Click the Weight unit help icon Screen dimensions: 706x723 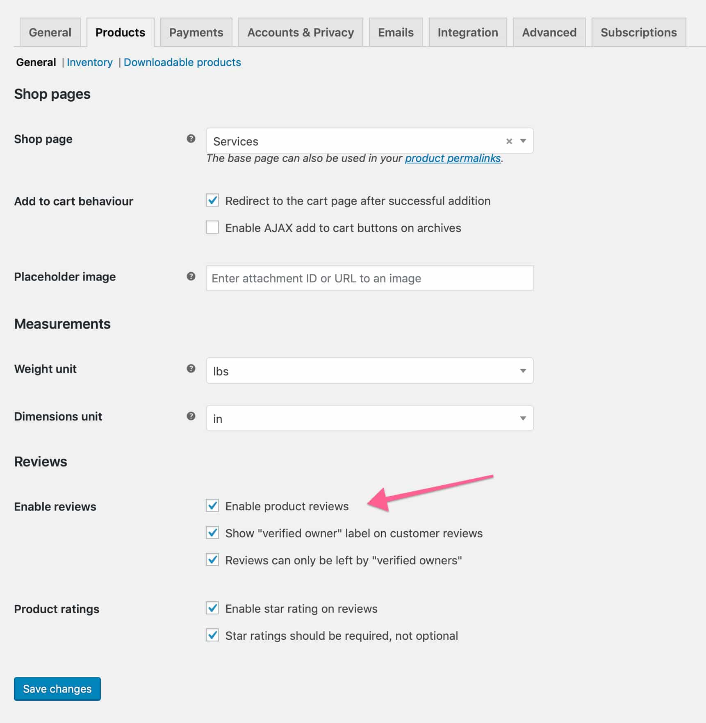pos(191,368)
